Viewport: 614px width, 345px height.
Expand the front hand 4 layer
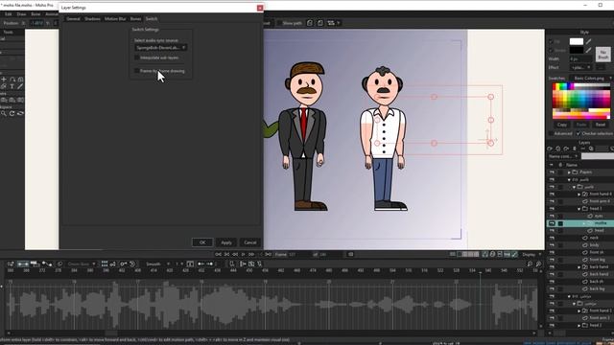click(579, 194)
